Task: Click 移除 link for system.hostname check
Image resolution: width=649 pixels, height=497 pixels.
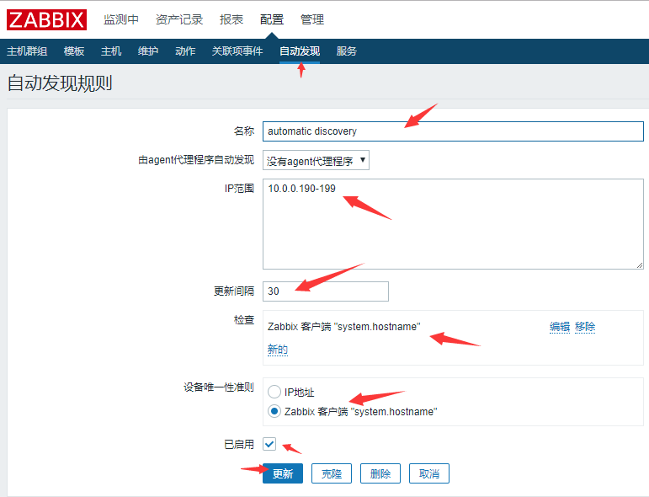Action: 585,327
